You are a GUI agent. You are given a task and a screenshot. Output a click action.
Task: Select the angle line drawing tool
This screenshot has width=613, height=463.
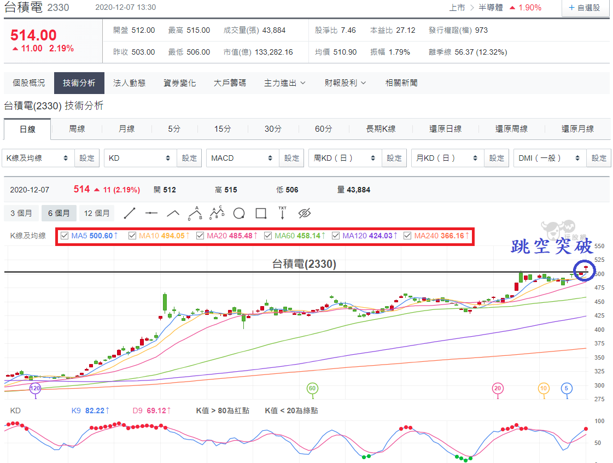tap(173, 213)
